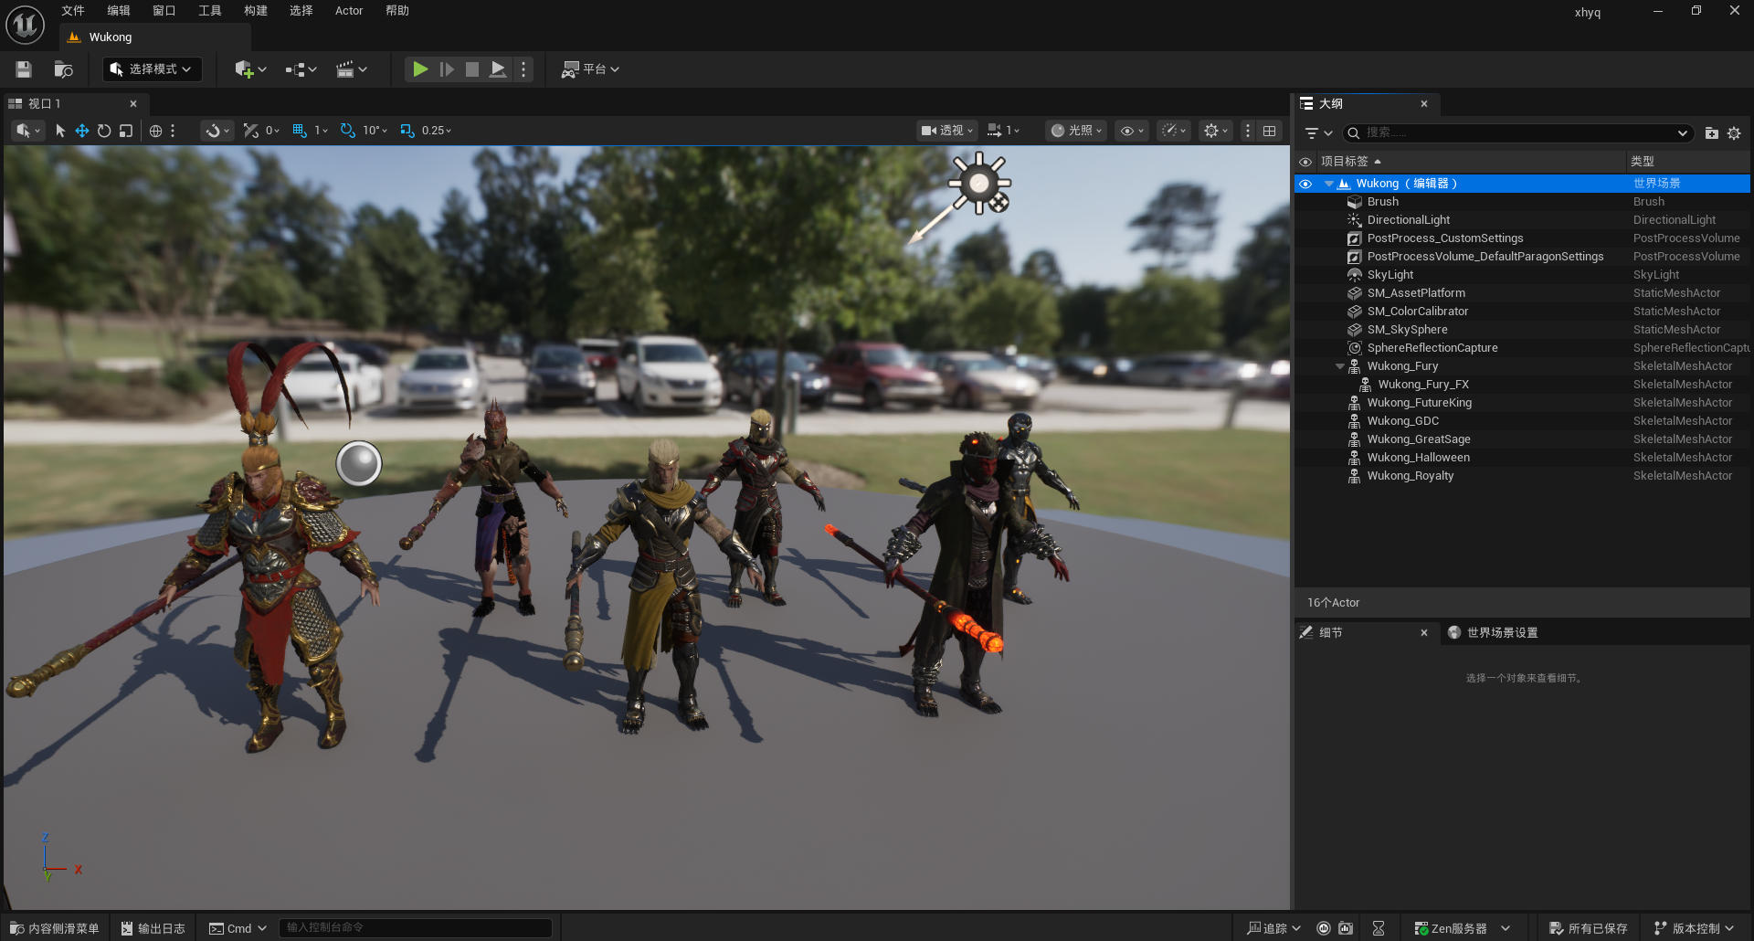Open the 追踪 trace dropdown

tap(1273, 928)
